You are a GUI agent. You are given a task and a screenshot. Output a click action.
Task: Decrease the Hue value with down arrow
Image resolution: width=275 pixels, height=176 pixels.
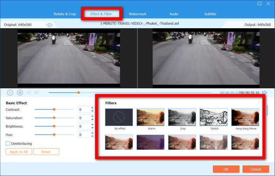pos(92,136)
